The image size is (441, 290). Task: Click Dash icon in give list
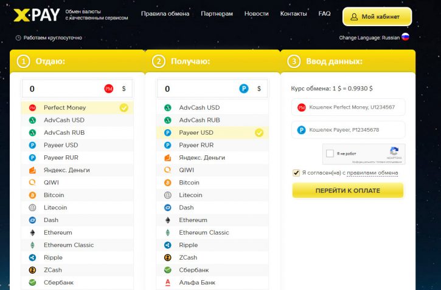pos(32,220)
